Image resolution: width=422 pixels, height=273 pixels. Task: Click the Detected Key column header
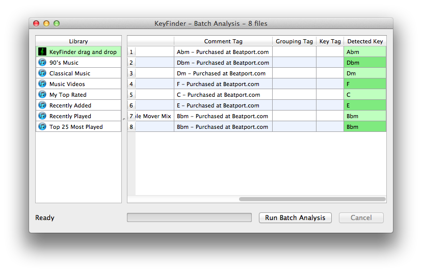click(365, 41)
